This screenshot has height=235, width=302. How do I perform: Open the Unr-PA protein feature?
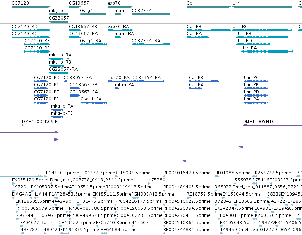click(x=256, y=103)
